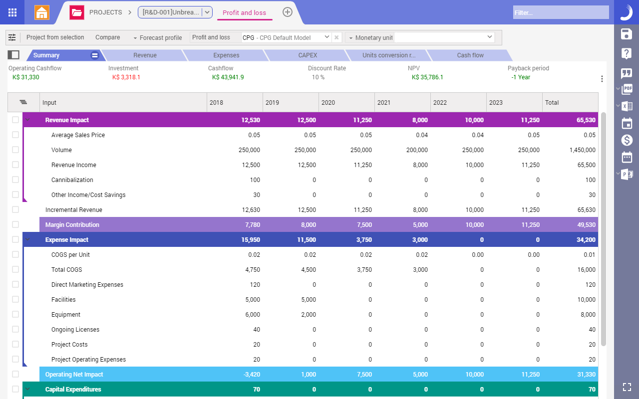Export to PDF using sidebar icon
639x399 pixels.
[627, 89]
